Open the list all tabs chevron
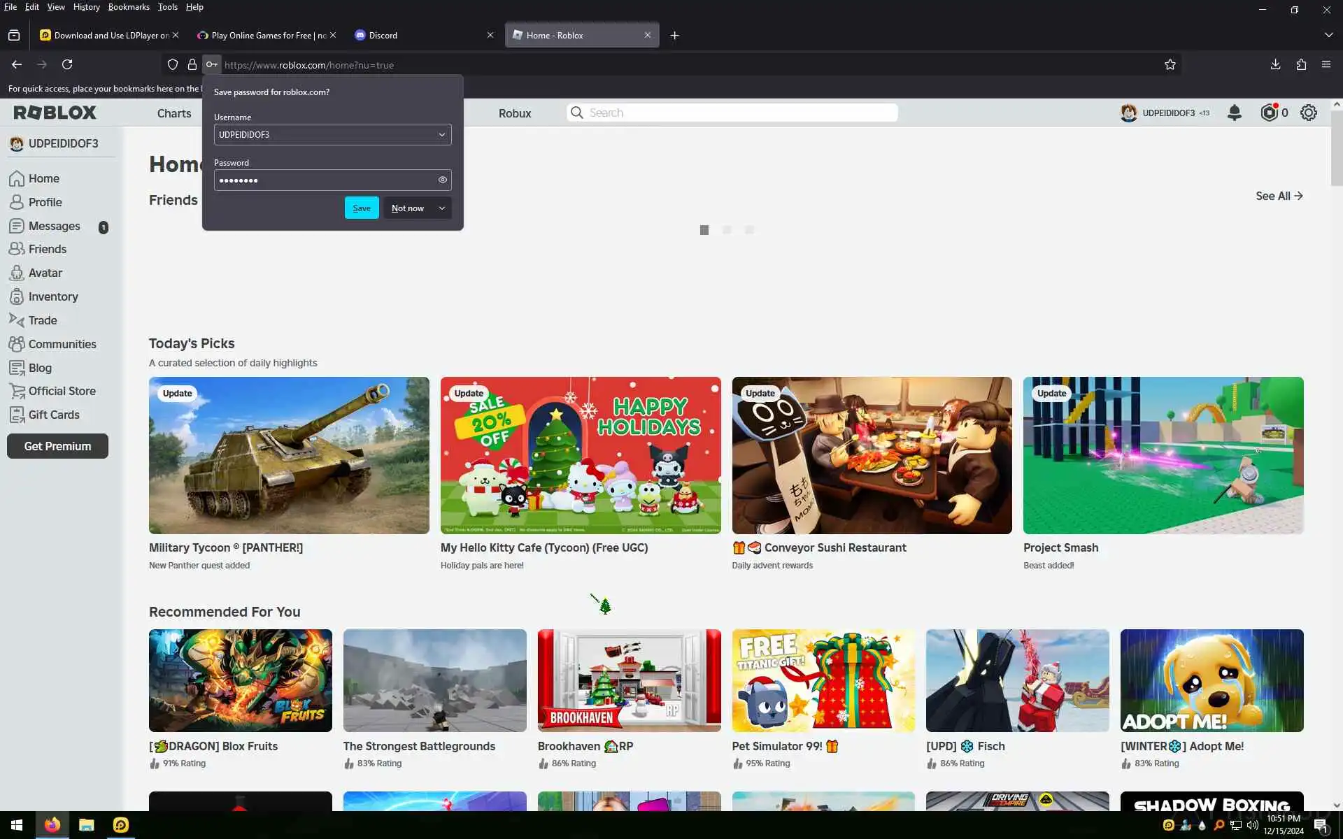Screen dimensions: 1343x839 click(x=1328, y=35)
